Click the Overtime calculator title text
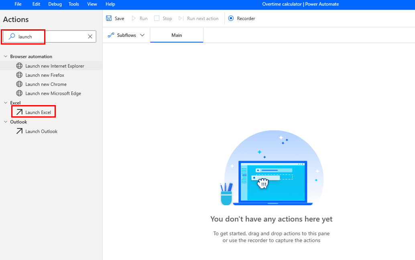Viewport: 415px width, 260px height. (282, 4)
